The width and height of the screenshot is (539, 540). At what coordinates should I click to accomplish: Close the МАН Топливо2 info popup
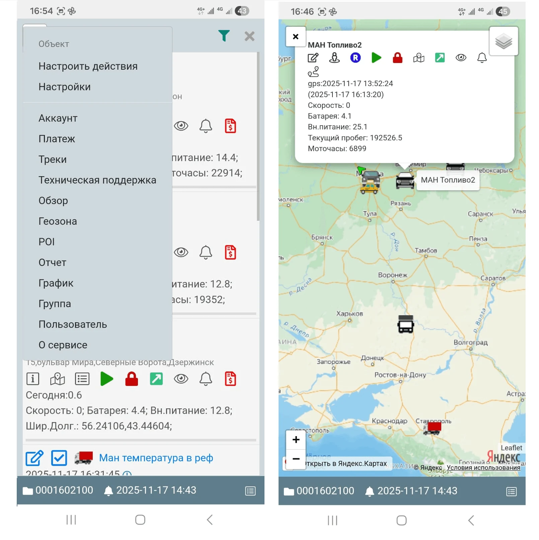(296, 37)
